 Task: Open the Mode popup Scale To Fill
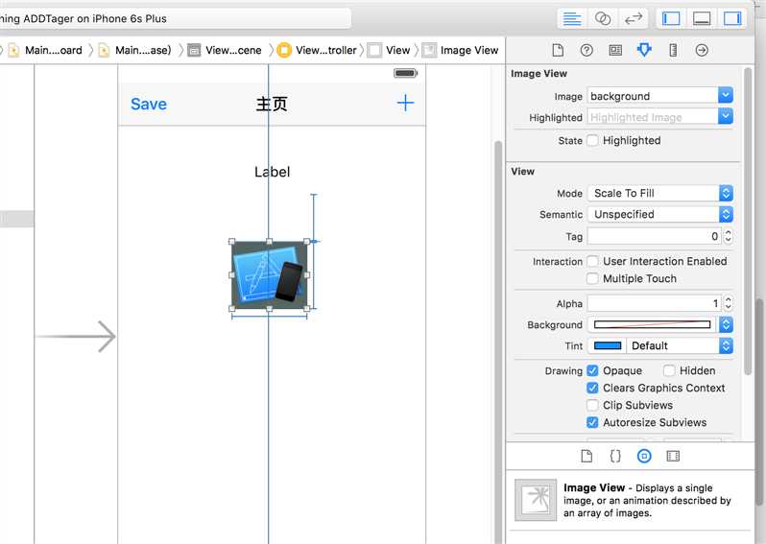[660, 194]
